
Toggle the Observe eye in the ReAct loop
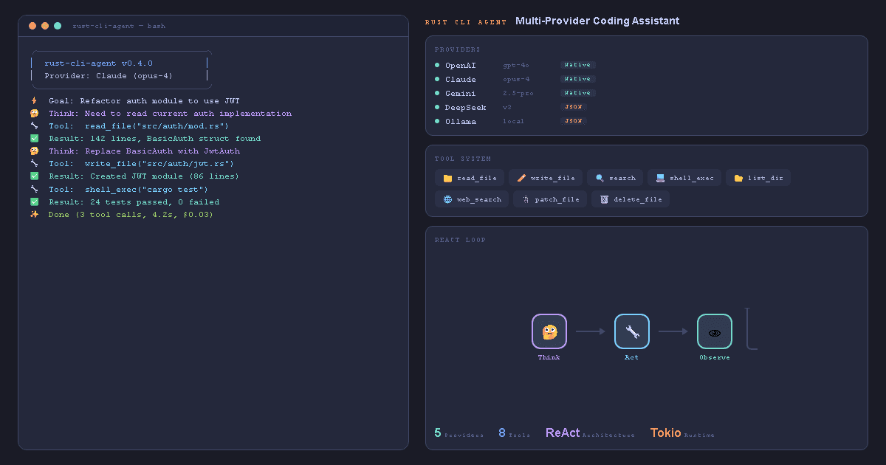[714, 332]
